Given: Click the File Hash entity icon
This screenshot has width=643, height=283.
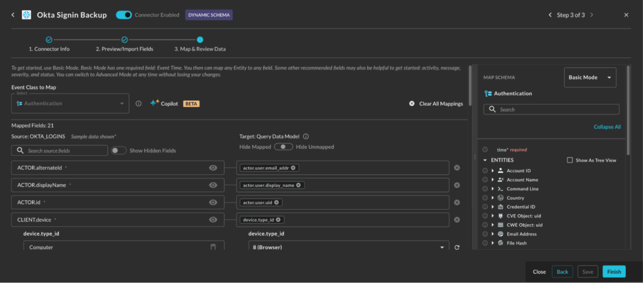Looking at the screenshot, I should point(500,243).
